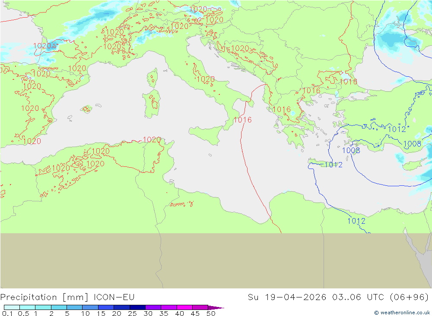Viewport: 432px width, 316px height.
Task: Click the 1016 isobar label near Sicily
Action: point(242,120)
